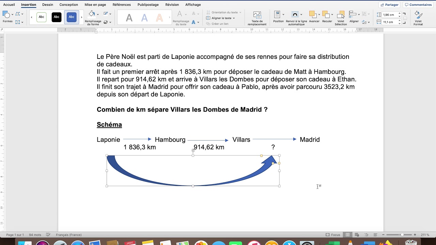Open the Mise en page tab
436x245 pixels.
pyautogui.click(x=95, y=5)
